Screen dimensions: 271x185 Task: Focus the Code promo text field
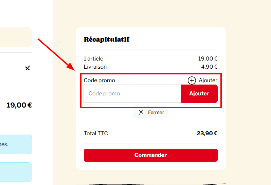pyautogui.click(x=132, y=94)
